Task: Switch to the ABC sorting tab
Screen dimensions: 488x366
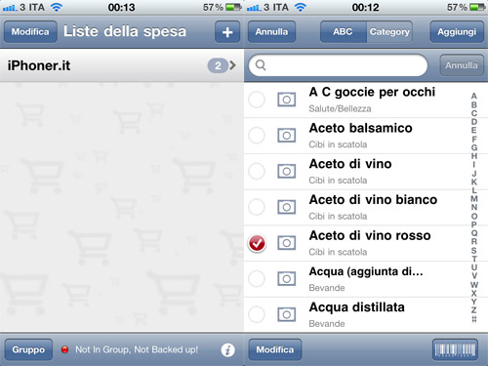Action: [344, 32]
